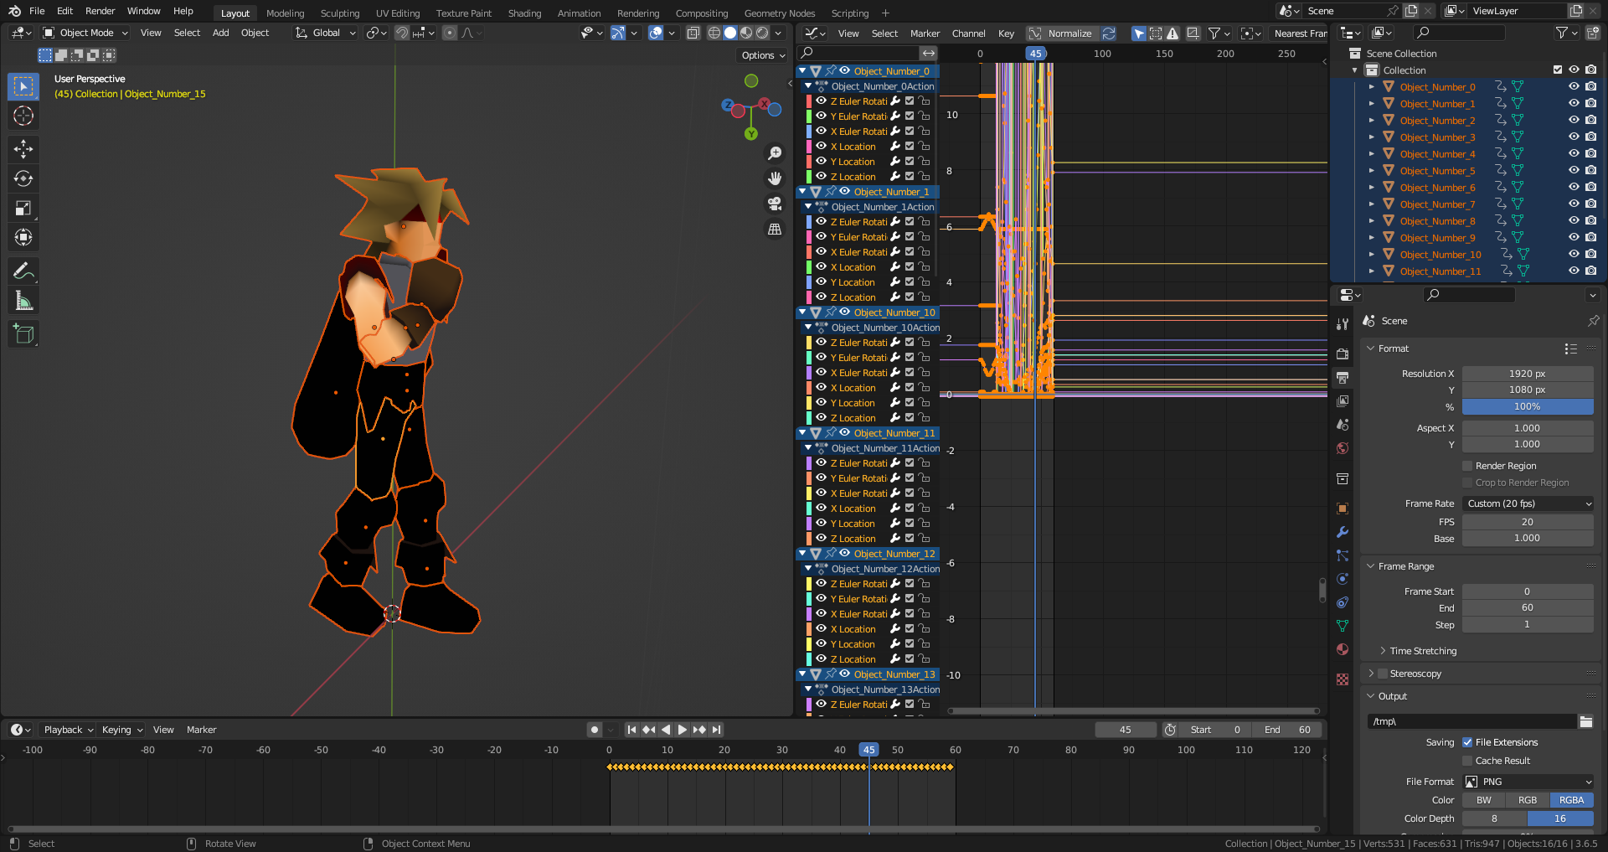
Task: Enable the Render Region checkbox
Action: pyautogui.click(x=1467, y=466)
